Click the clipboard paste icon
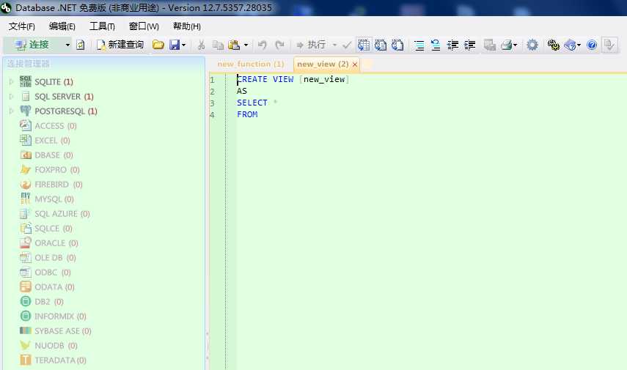 point(234,45)
